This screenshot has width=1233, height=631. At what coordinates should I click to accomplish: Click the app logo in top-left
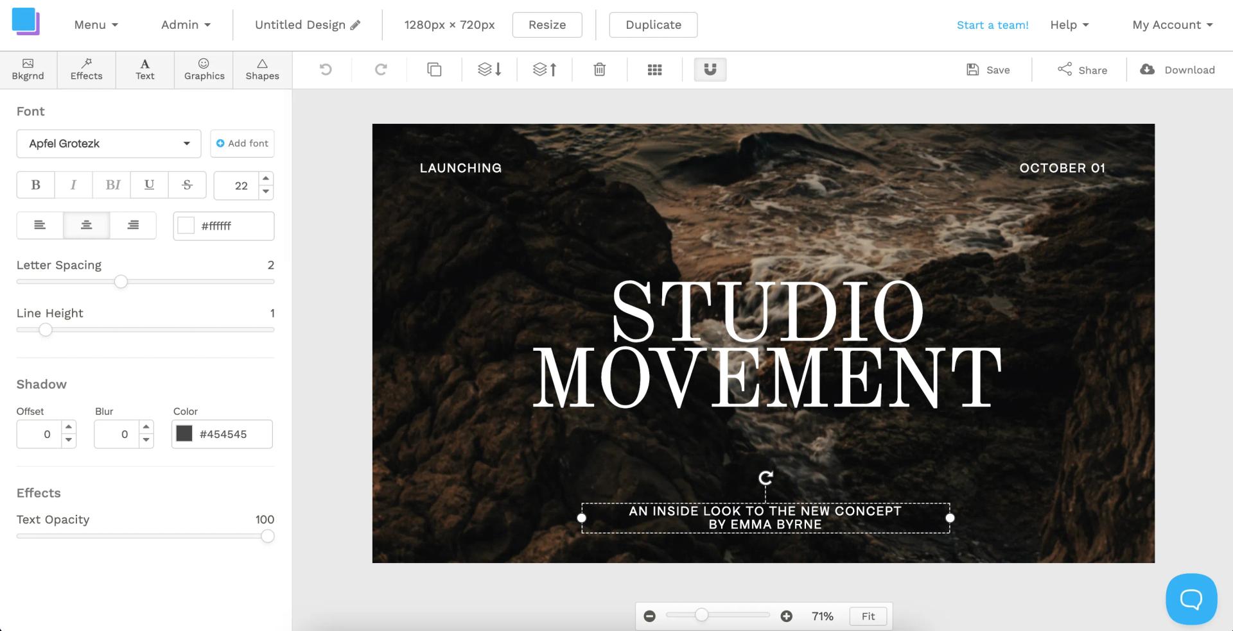pos(26,21)
